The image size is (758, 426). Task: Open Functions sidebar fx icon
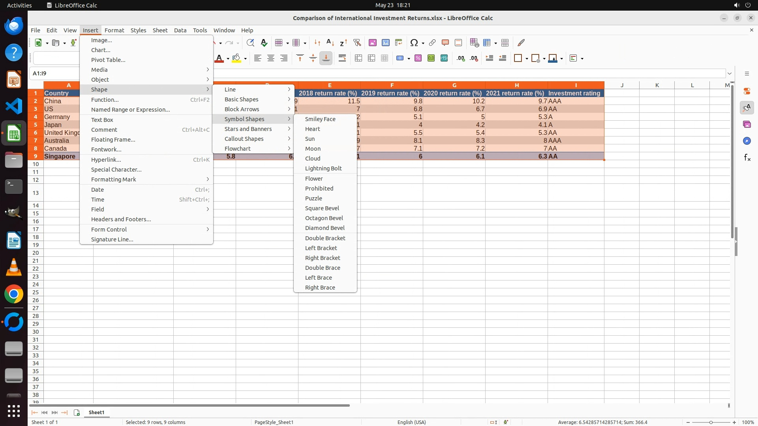(747, 158)
